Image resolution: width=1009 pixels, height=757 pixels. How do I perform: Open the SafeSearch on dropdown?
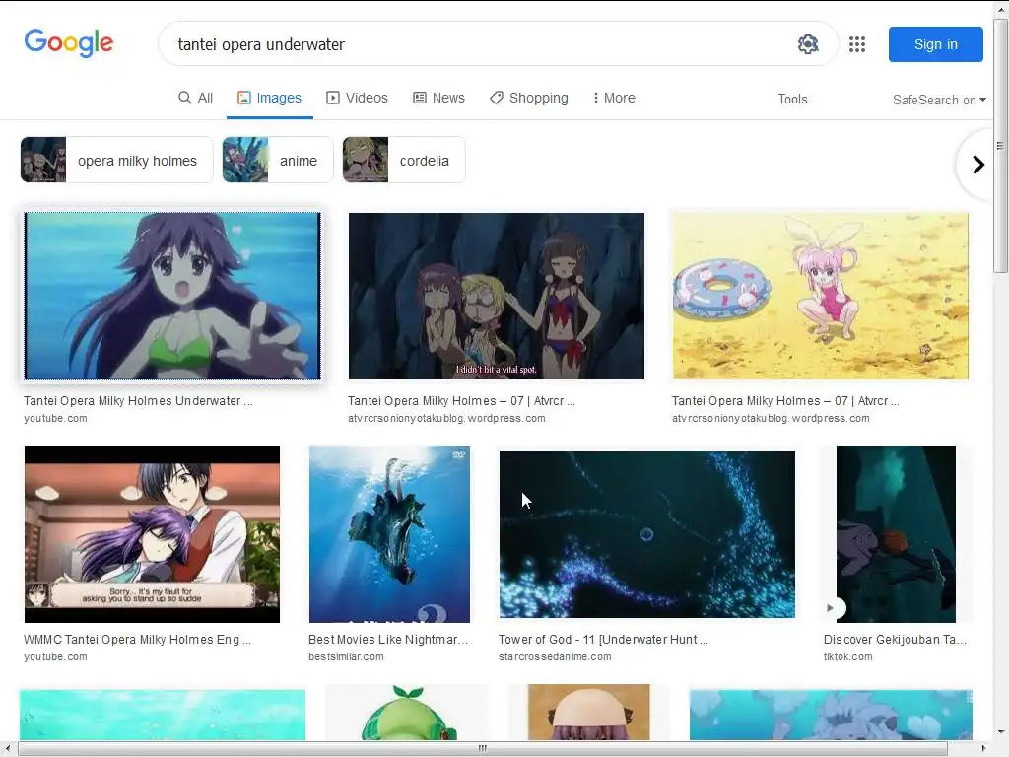click(939, 100)
